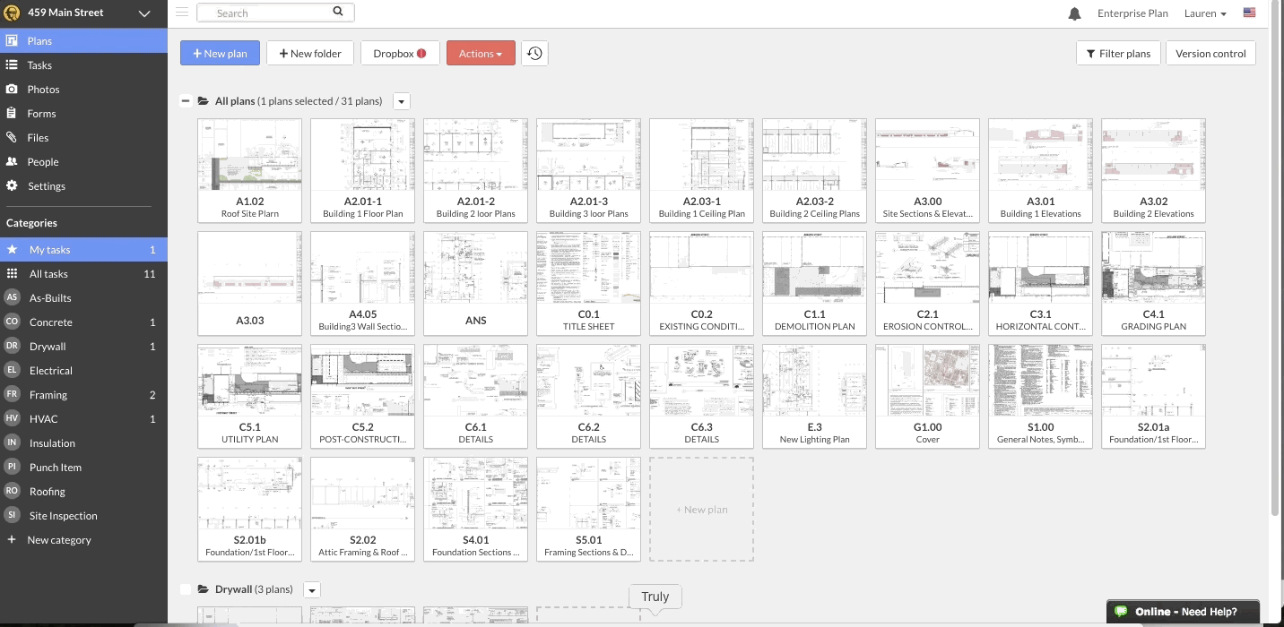This screenshot has height=627, width=1284.
Task: Open the ANS plan thumbnail
Action: tap(476, 283)
